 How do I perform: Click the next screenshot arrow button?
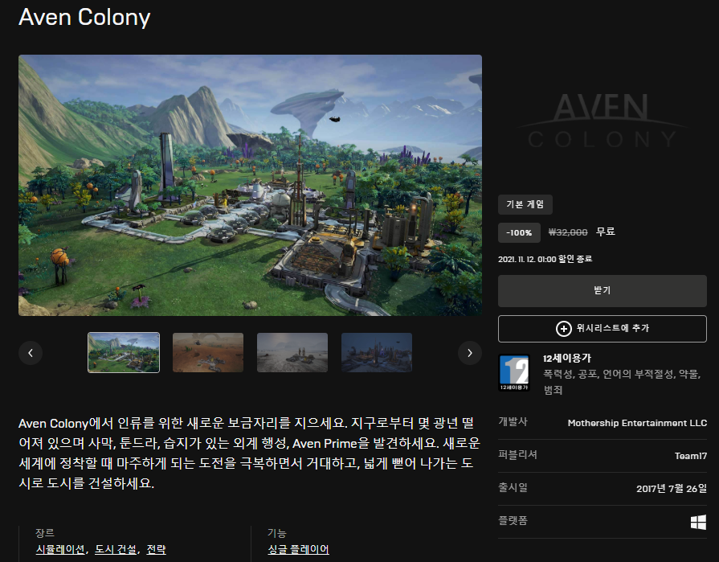pyautogui.click(x=469, y=353)
